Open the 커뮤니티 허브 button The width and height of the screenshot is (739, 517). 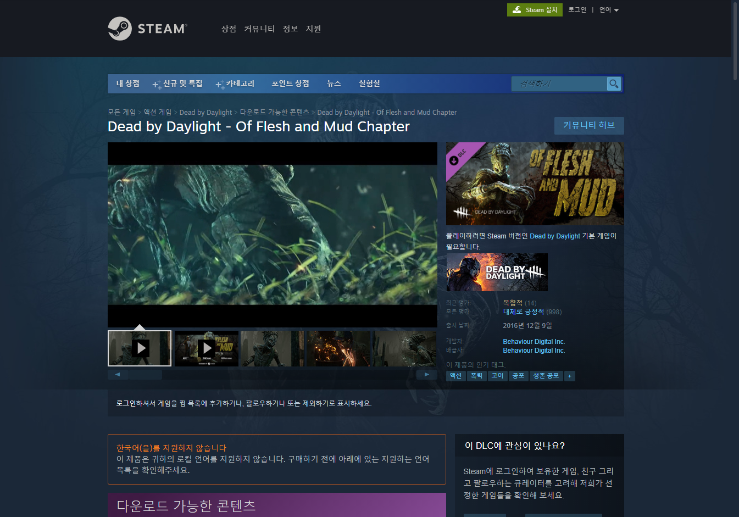coord(589,125)
